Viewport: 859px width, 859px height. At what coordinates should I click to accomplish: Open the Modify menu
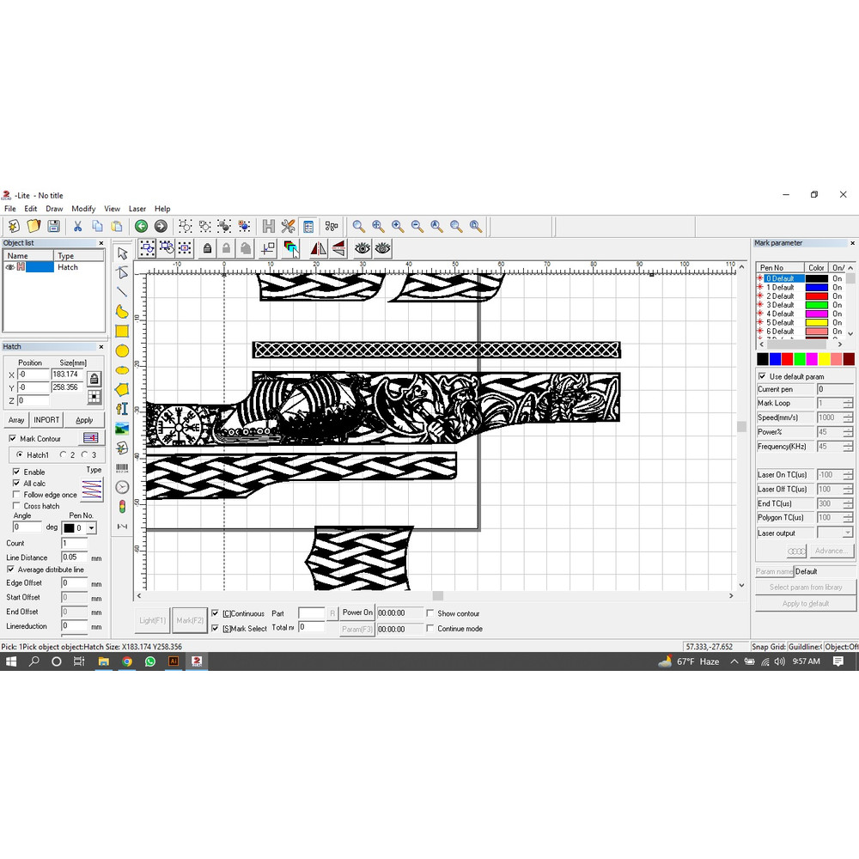(83, 209)
